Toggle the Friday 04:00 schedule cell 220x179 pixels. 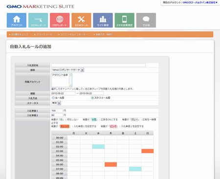pos(123,155)
